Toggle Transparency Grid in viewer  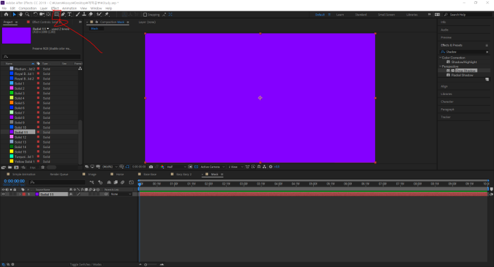coord(196,167)
